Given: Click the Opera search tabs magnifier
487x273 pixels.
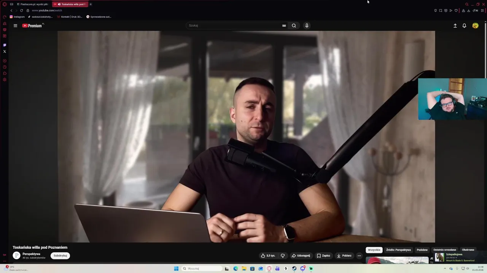Looking at the screenshot, I should coord(467,4).
